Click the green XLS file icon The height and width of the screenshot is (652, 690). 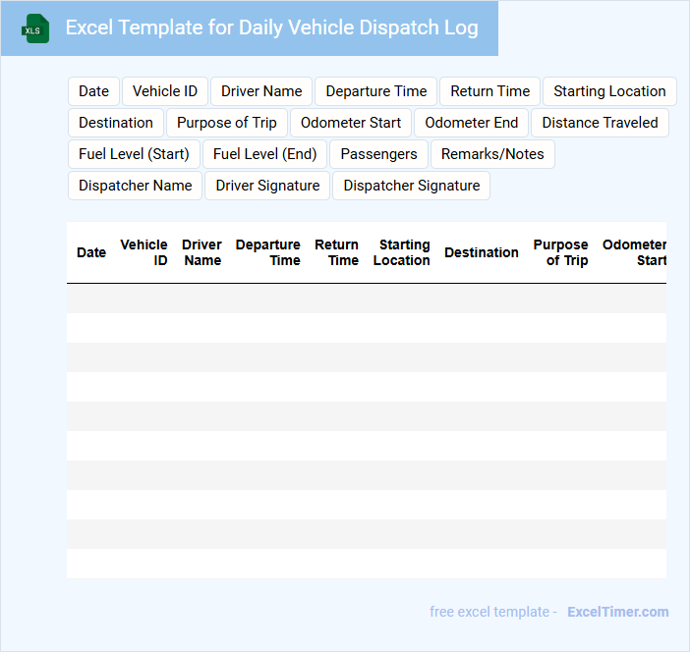point(35,28)
